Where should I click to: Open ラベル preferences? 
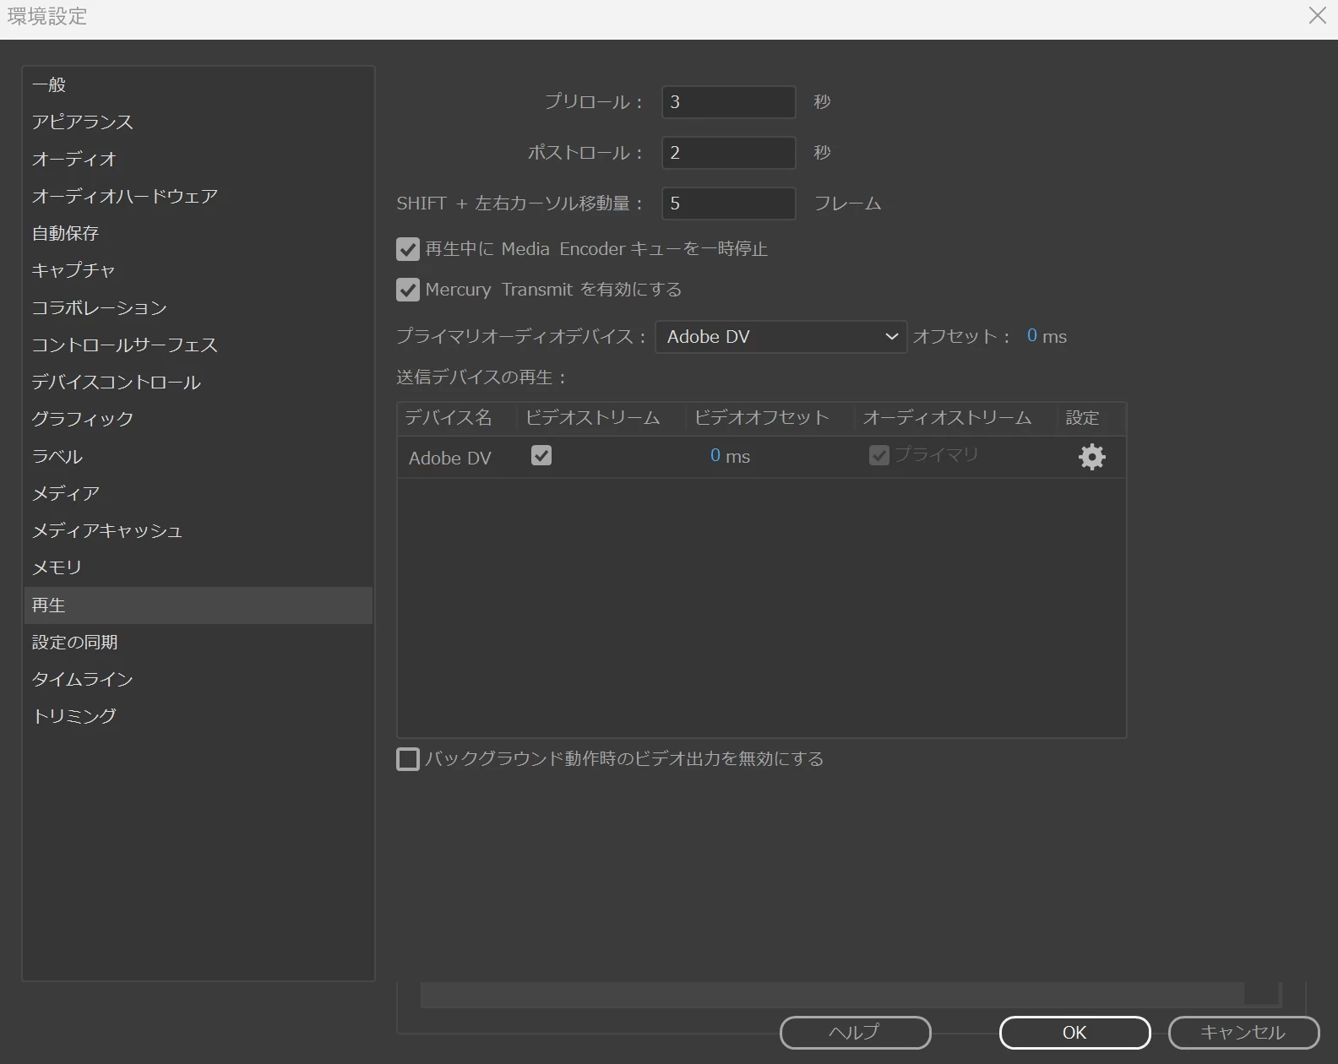click(x=198, y=456)
